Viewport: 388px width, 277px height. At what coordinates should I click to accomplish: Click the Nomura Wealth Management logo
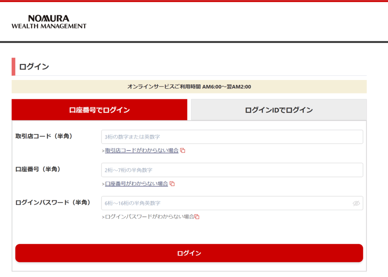49,22
